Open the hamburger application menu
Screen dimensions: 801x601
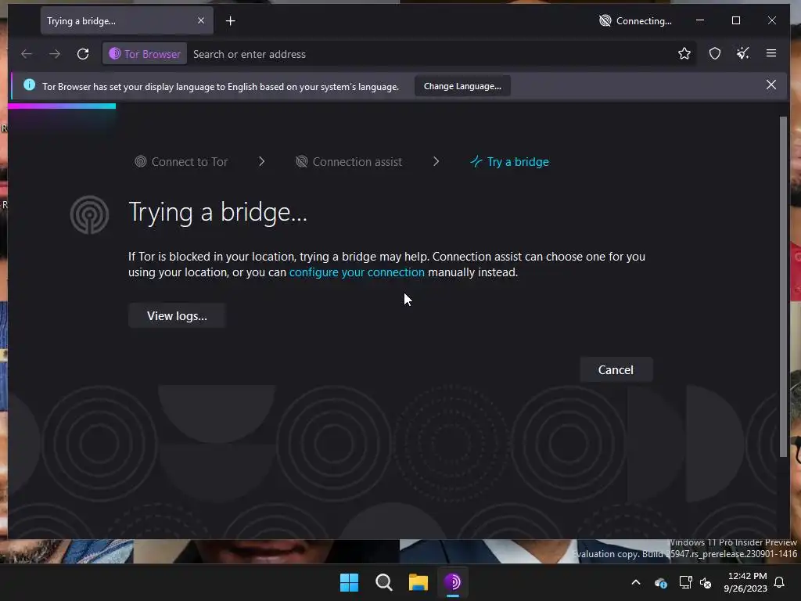(x=771, y=53)
